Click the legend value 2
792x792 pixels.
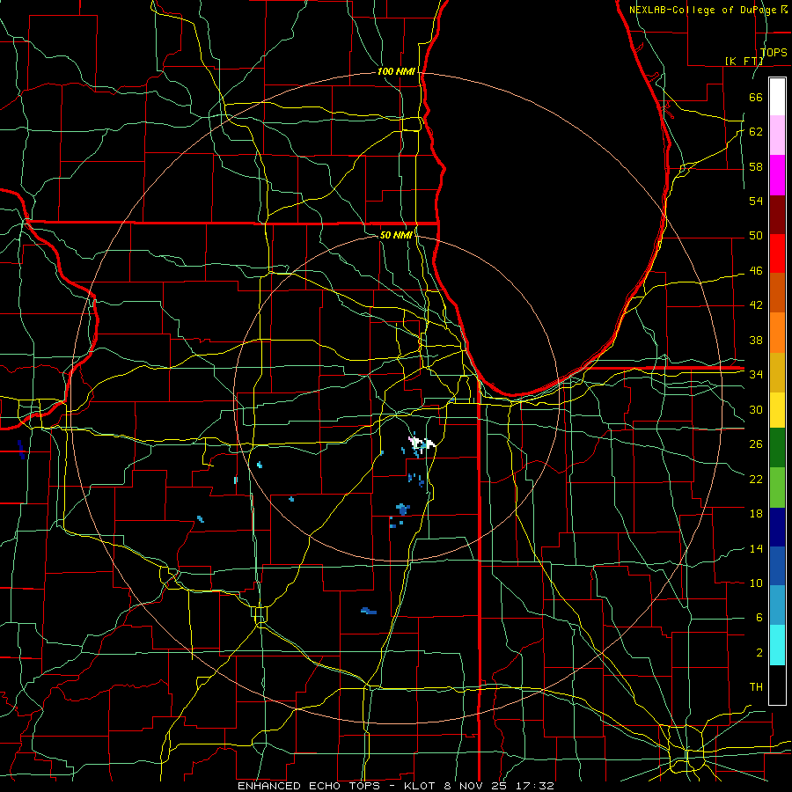click(x=759, y=652)
